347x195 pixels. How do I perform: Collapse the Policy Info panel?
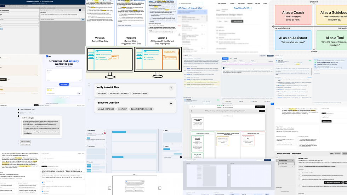(105, 162)
